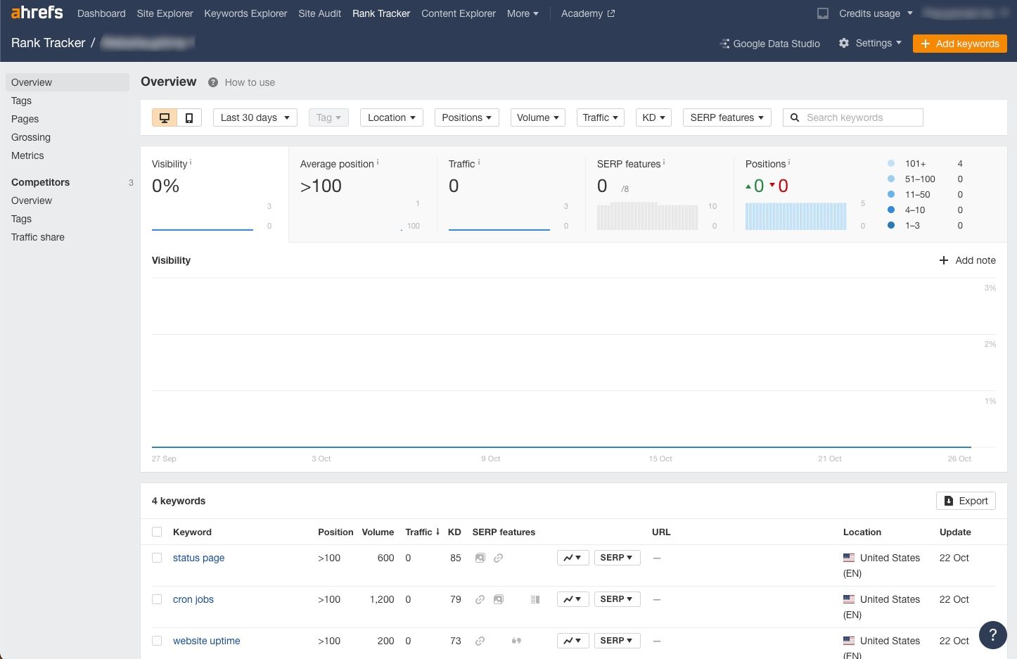Open the Tag filter dropdown
Image resolution: width=1017 pixels, height=659 pixels.
(328, 117)
